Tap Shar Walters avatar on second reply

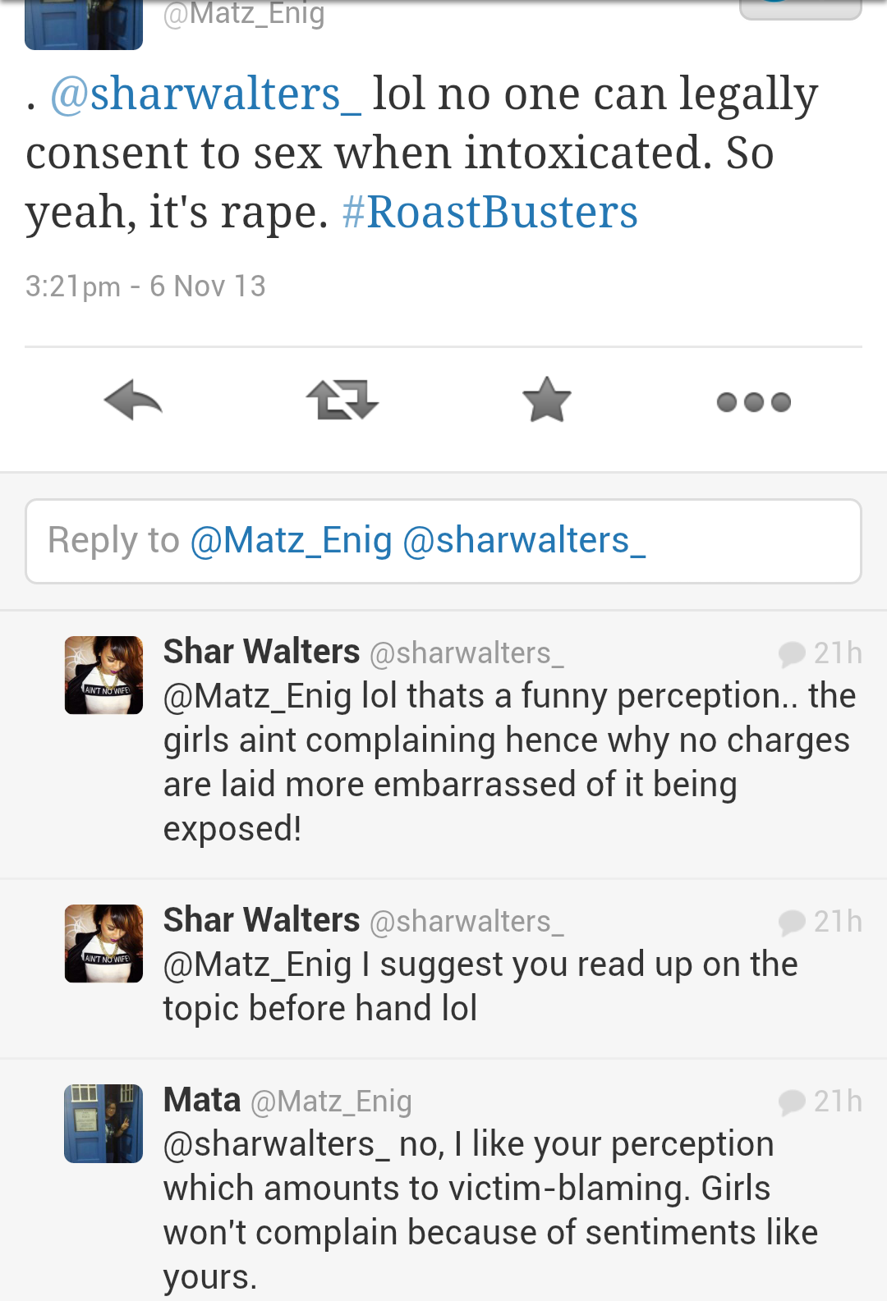pos(104,943)
